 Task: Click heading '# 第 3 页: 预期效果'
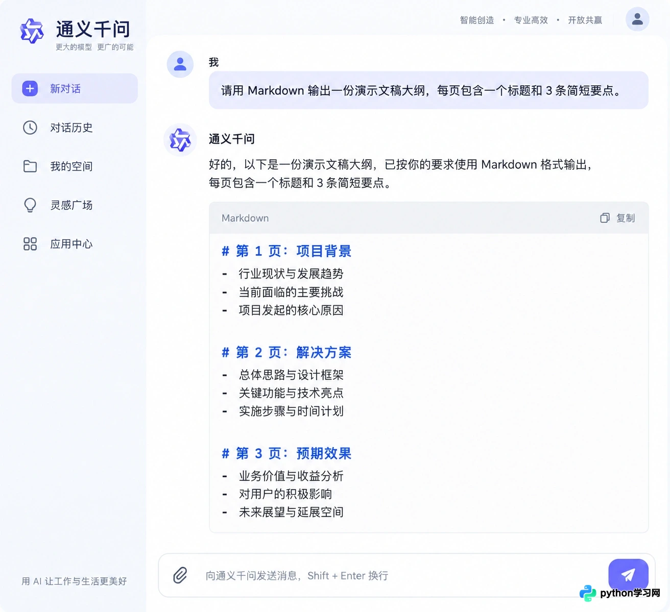coord(286,453)
